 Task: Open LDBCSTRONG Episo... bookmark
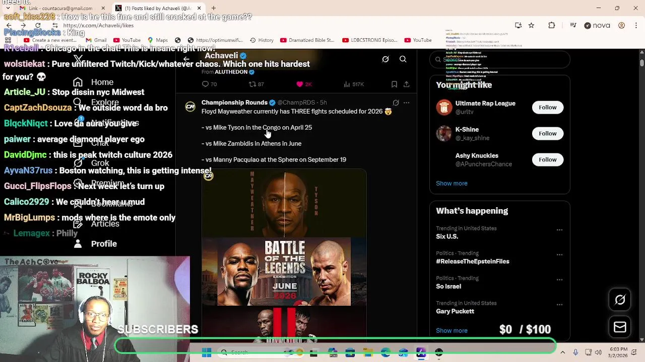coord(369,40)
